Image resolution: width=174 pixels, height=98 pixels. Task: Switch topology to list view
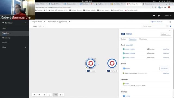coord(170,22)
